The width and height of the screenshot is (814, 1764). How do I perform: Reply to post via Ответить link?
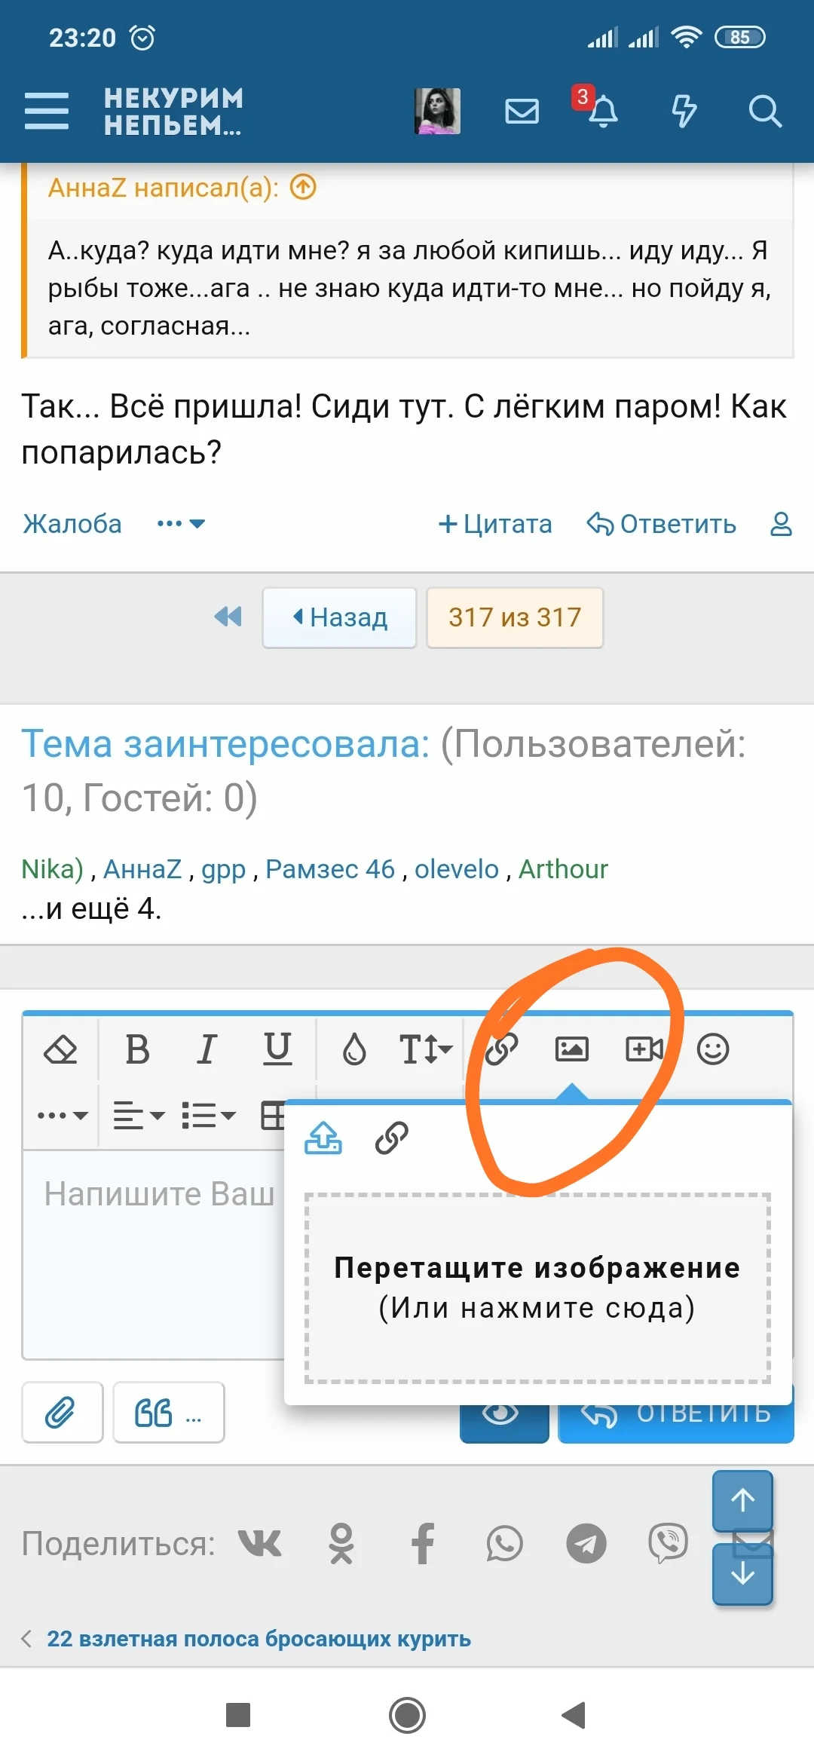[662, 524]
